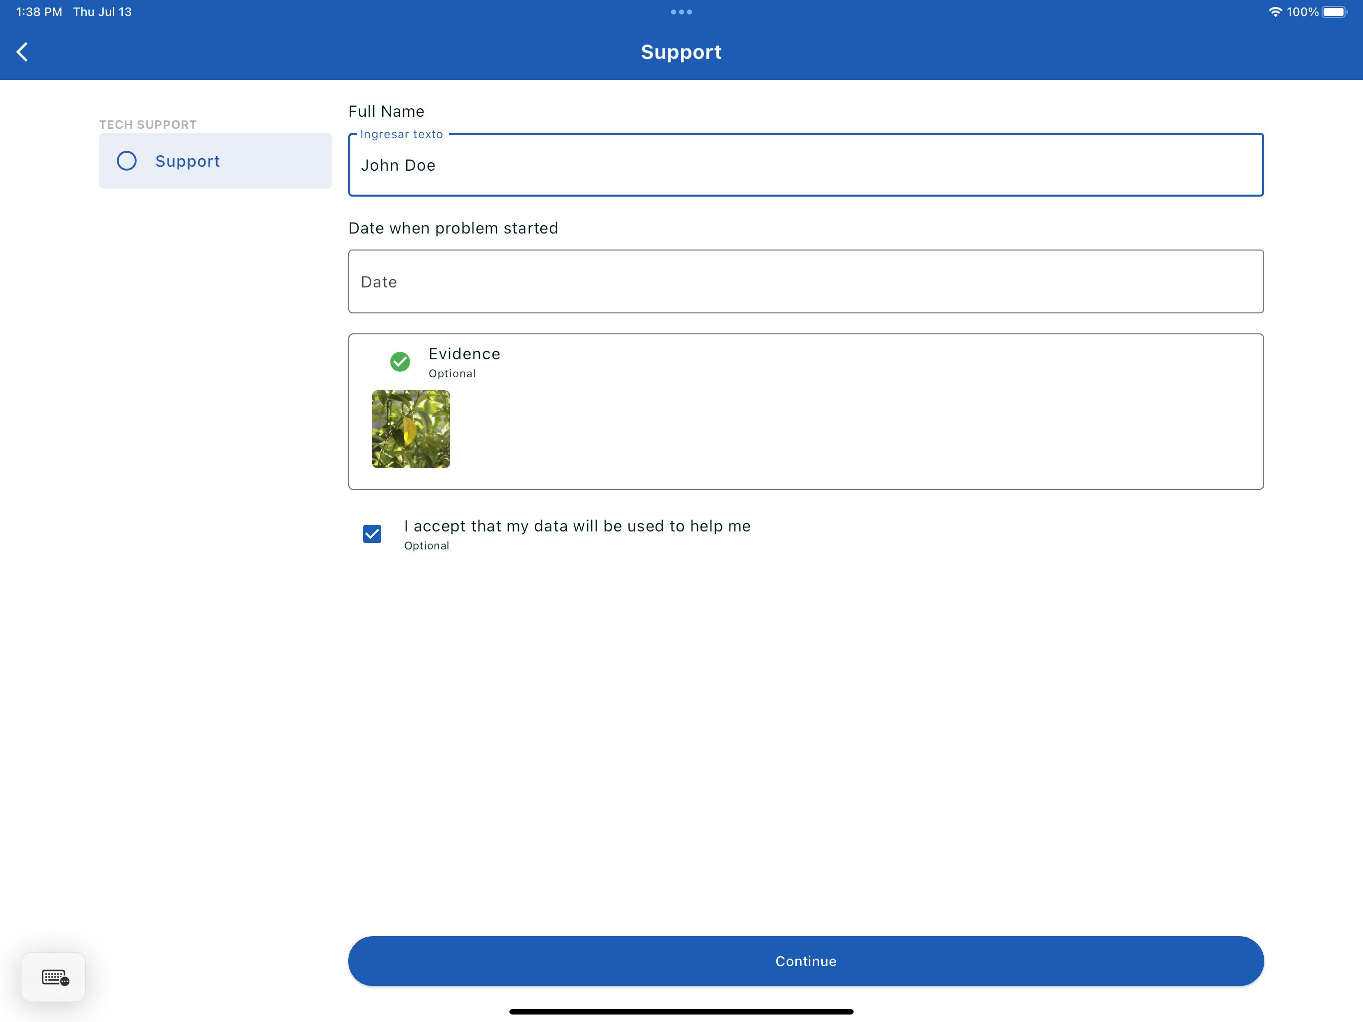Open the leaf photo evidence thumbnail

tap(411, 429)
